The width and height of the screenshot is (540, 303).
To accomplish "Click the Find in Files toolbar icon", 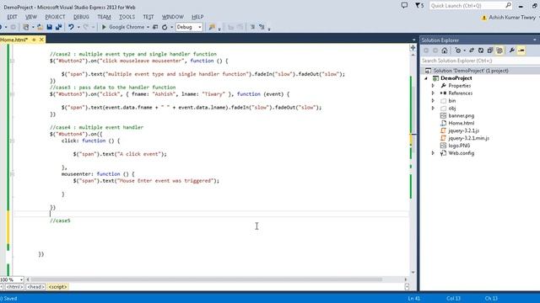I will click(x=212, y=27).
